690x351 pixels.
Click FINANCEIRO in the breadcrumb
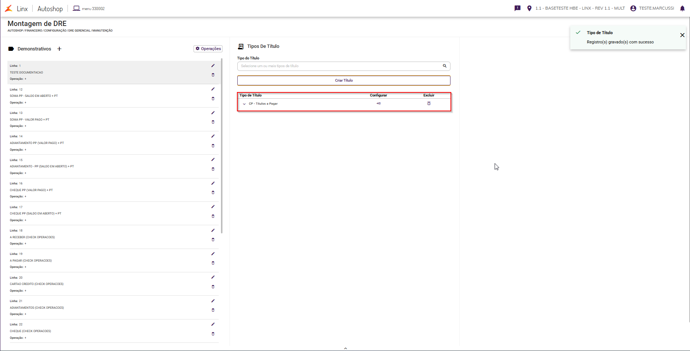[33, 31]
